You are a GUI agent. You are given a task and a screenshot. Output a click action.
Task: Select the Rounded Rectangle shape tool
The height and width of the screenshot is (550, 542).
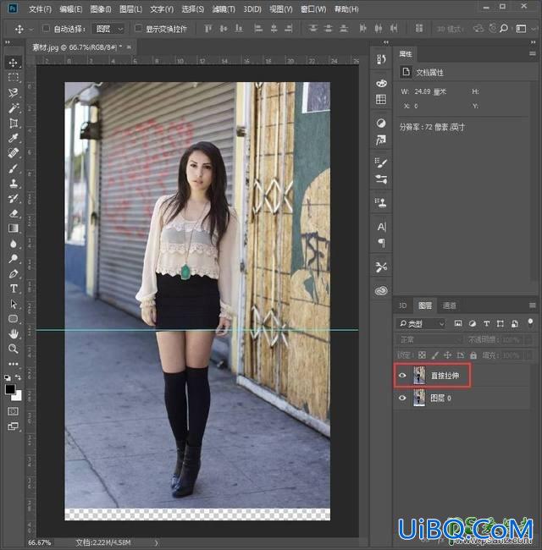(x=14, y=318)
